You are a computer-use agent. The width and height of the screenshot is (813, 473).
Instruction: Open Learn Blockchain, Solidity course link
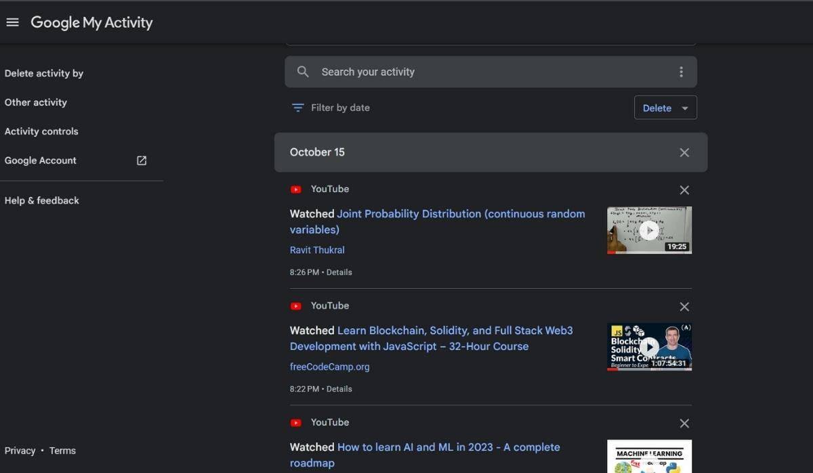coord(431,338)
